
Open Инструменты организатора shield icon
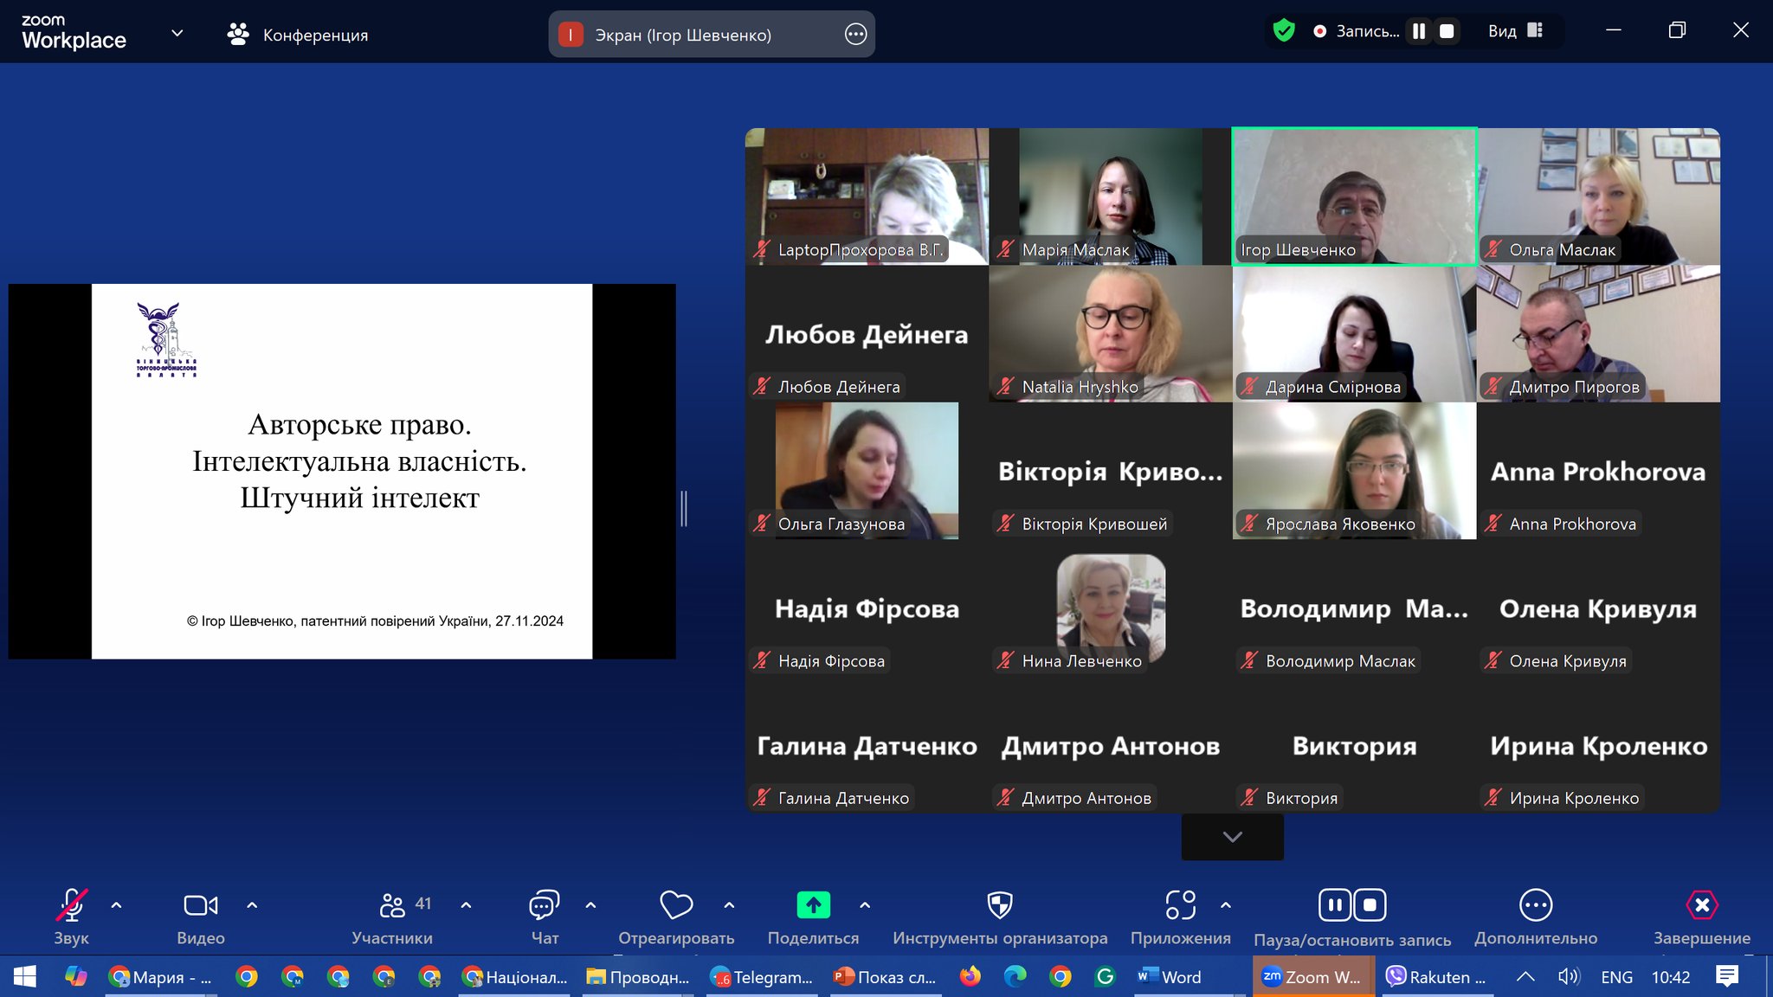[1000, 905]
